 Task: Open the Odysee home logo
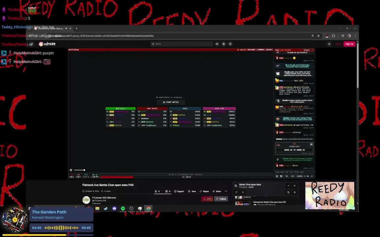click(47, 44)
